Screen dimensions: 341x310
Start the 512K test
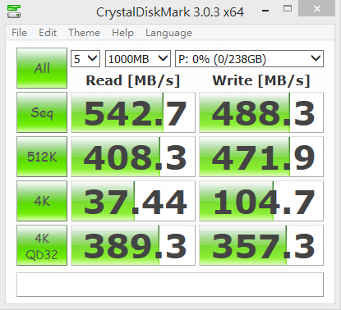(42, 157)
